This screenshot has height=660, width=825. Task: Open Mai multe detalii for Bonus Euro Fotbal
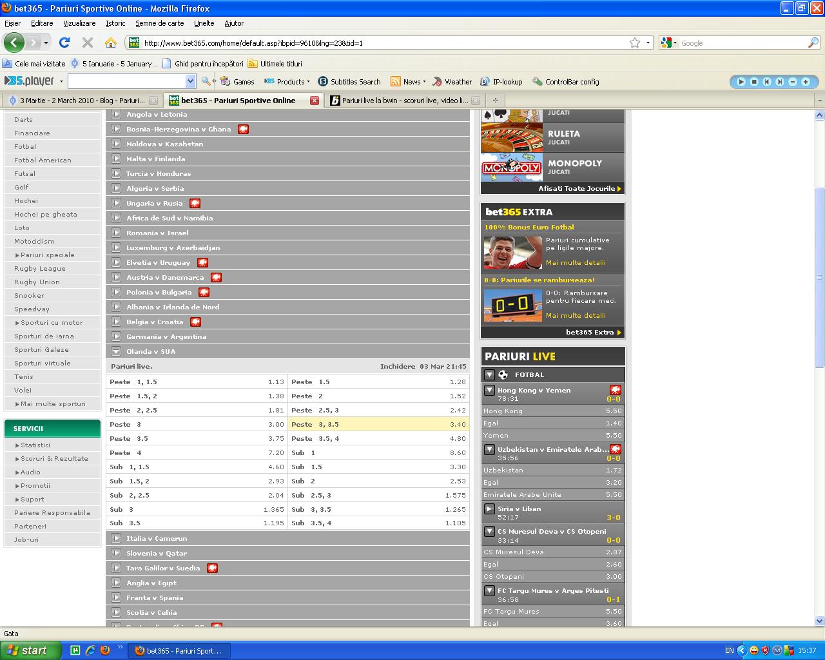[x=576, y=262]
